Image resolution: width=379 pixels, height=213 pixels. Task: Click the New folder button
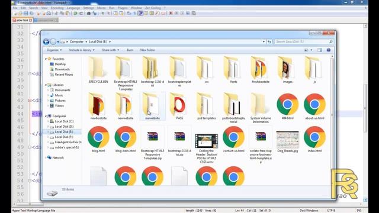pyautogui.click(x=147, y=50)
